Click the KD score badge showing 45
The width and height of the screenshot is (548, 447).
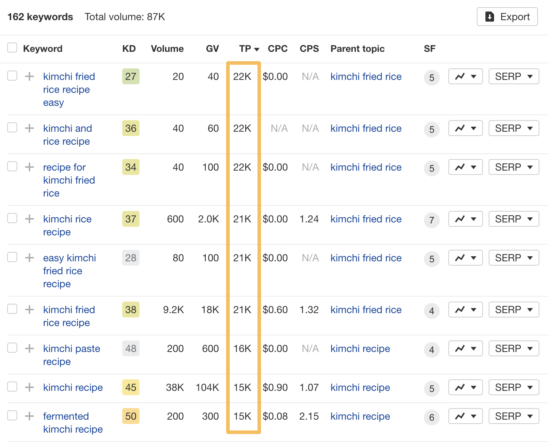click(131, 387)
